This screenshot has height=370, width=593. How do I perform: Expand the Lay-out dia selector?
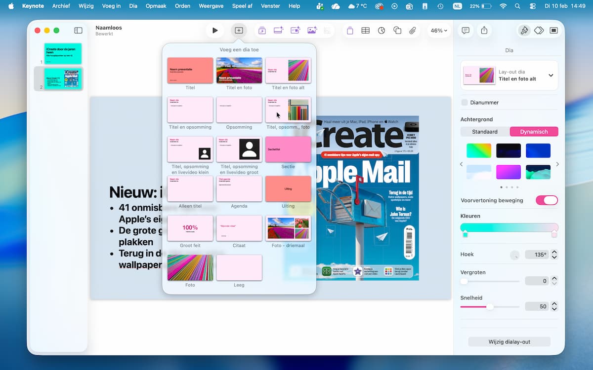551,75
